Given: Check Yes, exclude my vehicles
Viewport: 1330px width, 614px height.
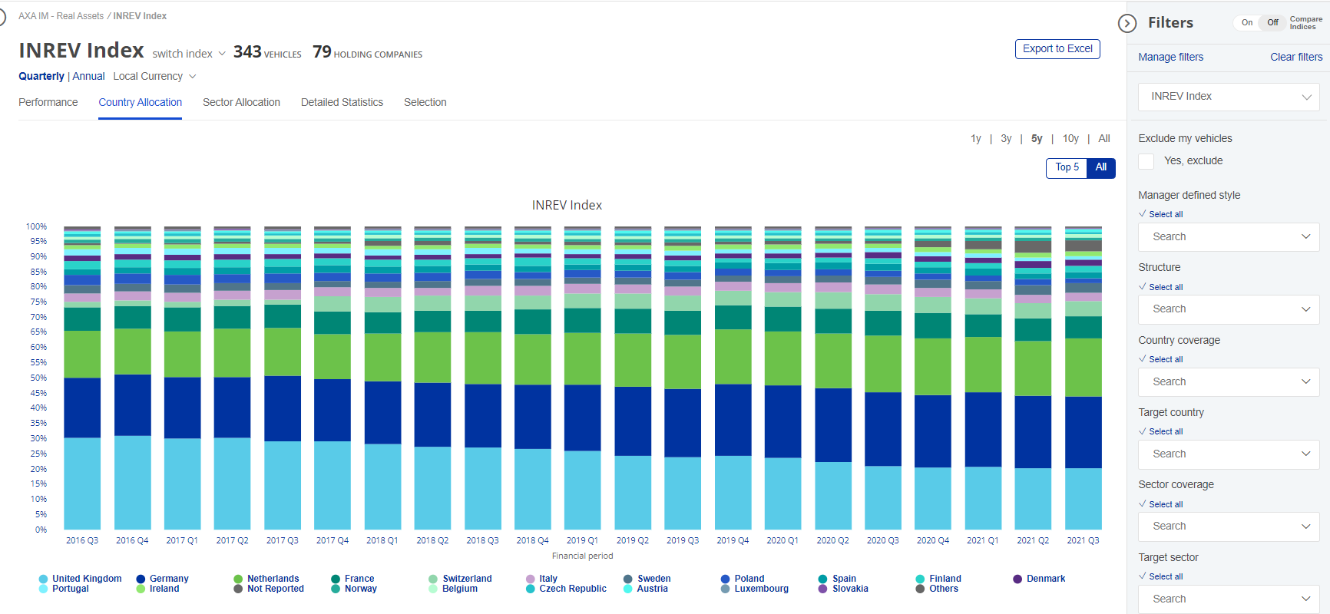Looking at the screenshot, I should 1146,161.
